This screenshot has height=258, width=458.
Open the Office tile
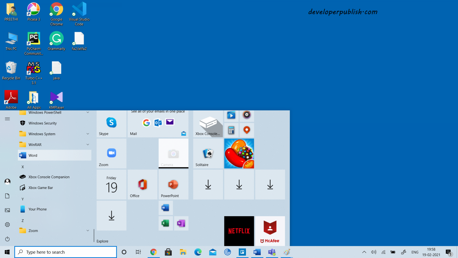point(142,184)
